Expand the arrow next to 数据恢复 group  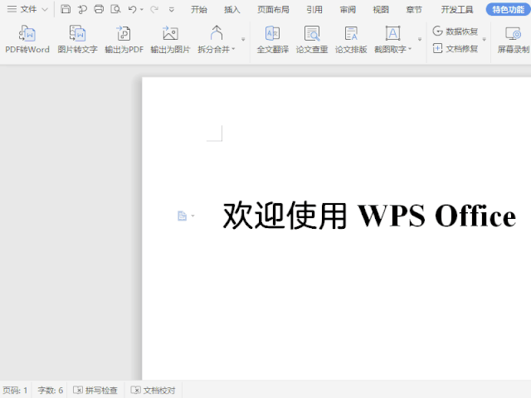point(485,40)
